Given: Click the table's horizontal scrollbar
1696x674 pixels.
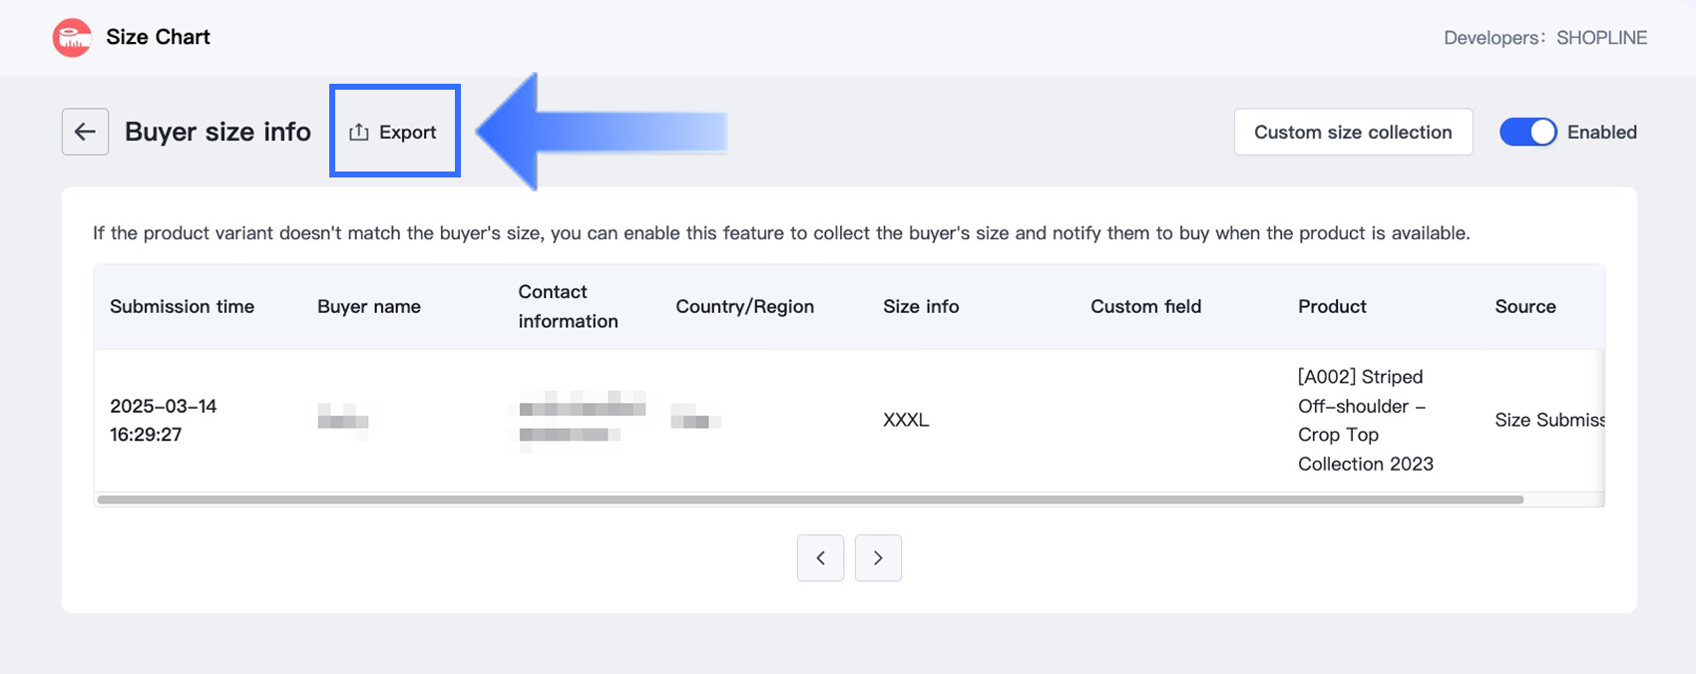Looking at the screenshot, I should tap(810, 500).
